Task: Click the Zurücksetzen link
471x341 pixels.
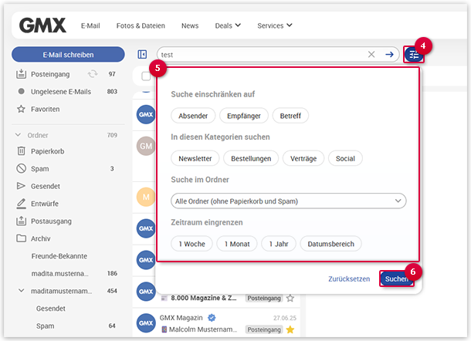Action: pyautogui.click(x=349, y=279)
